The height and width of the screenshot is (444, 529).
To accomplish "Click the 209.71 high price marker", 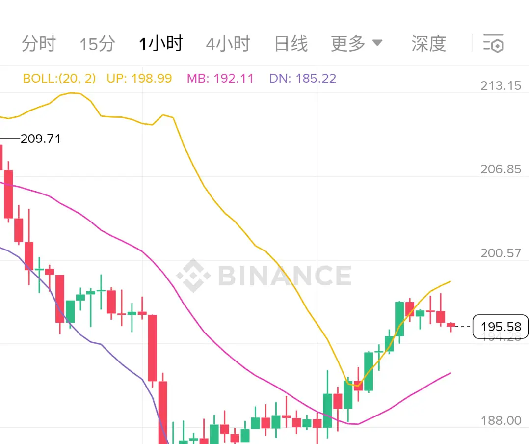I will 40,139.
